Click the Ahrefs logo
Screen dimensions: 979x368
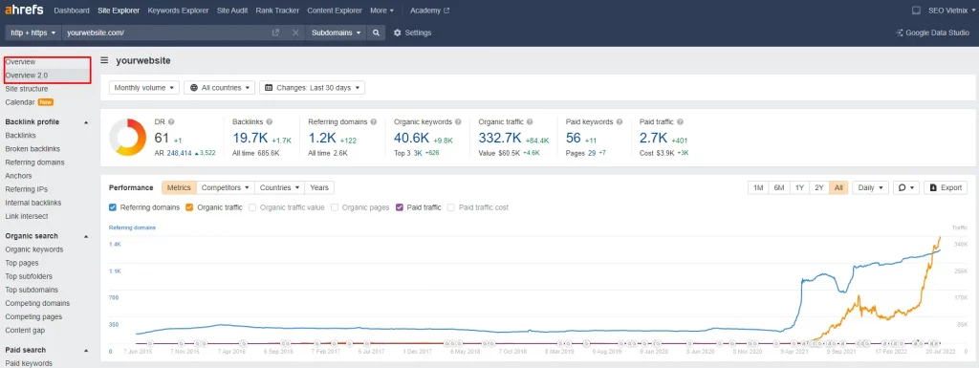click(25, 11)
